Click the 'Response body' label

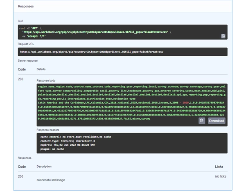tap(46, 80)
